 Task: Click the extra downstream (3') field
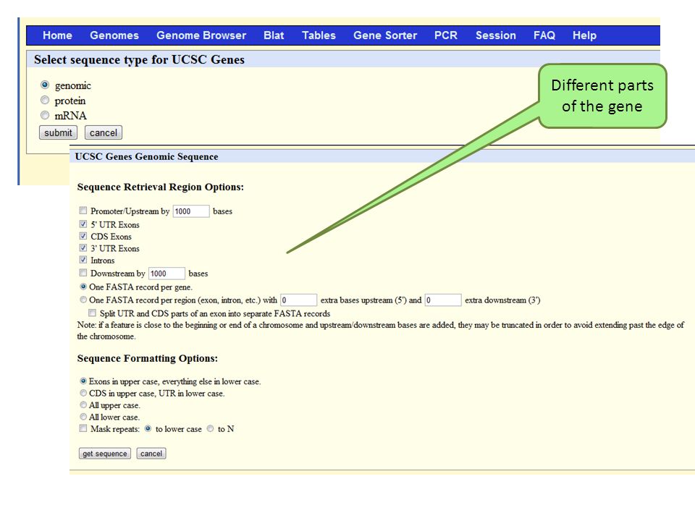tap(443, 300)
